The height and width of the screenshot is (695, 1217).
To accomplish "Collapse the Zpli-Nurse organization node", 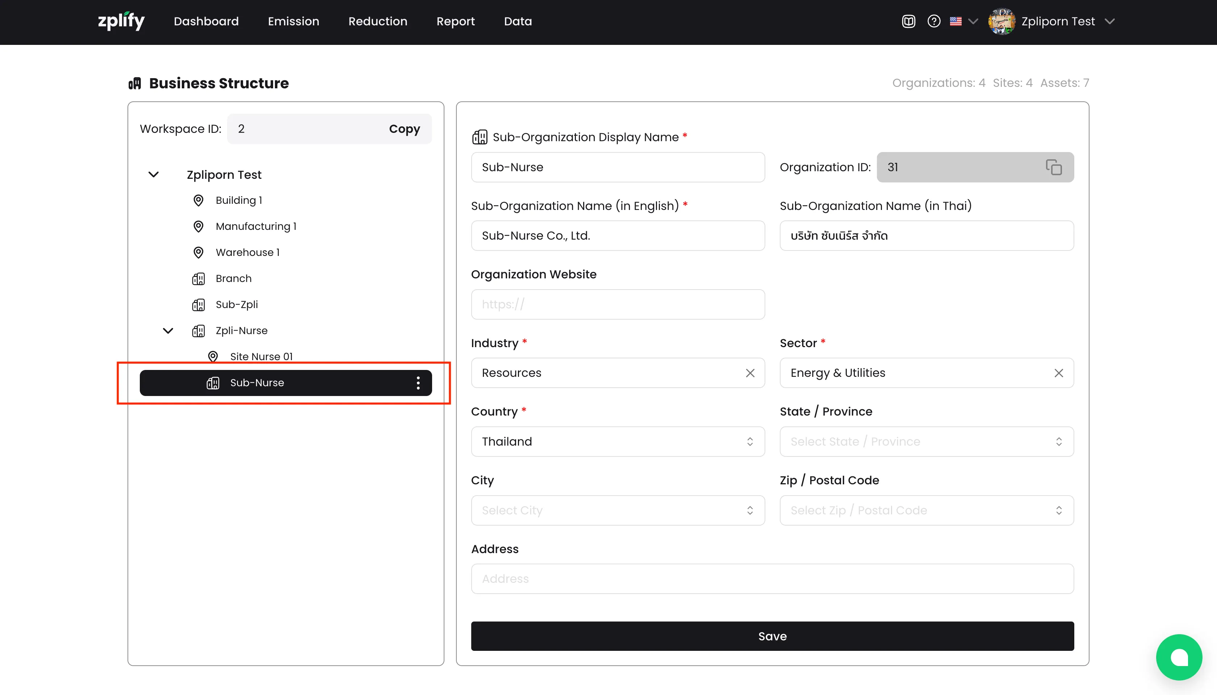I will coord(168,330).
